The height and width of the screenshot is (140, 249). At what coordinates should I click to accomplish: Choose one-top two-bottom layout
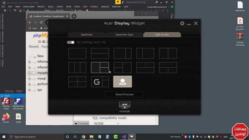pos(168,68)
